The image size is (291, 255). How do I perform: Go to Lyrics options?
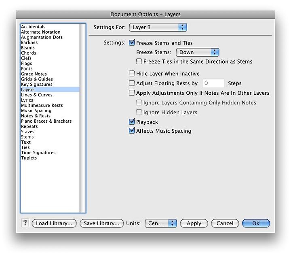pos(50,100)
